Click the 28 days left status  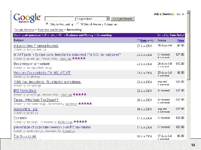(x=165, y=46)
